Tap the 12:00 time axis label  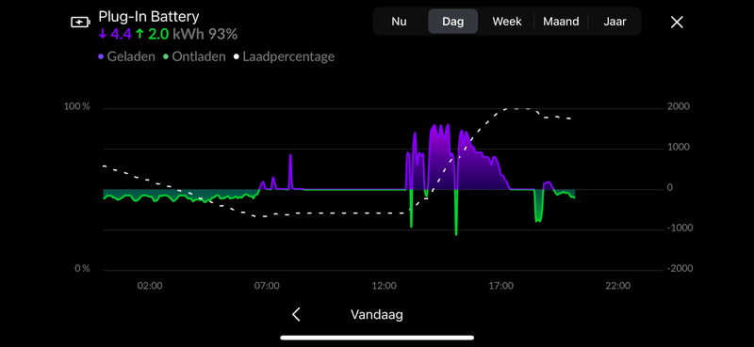click(384, 286)
